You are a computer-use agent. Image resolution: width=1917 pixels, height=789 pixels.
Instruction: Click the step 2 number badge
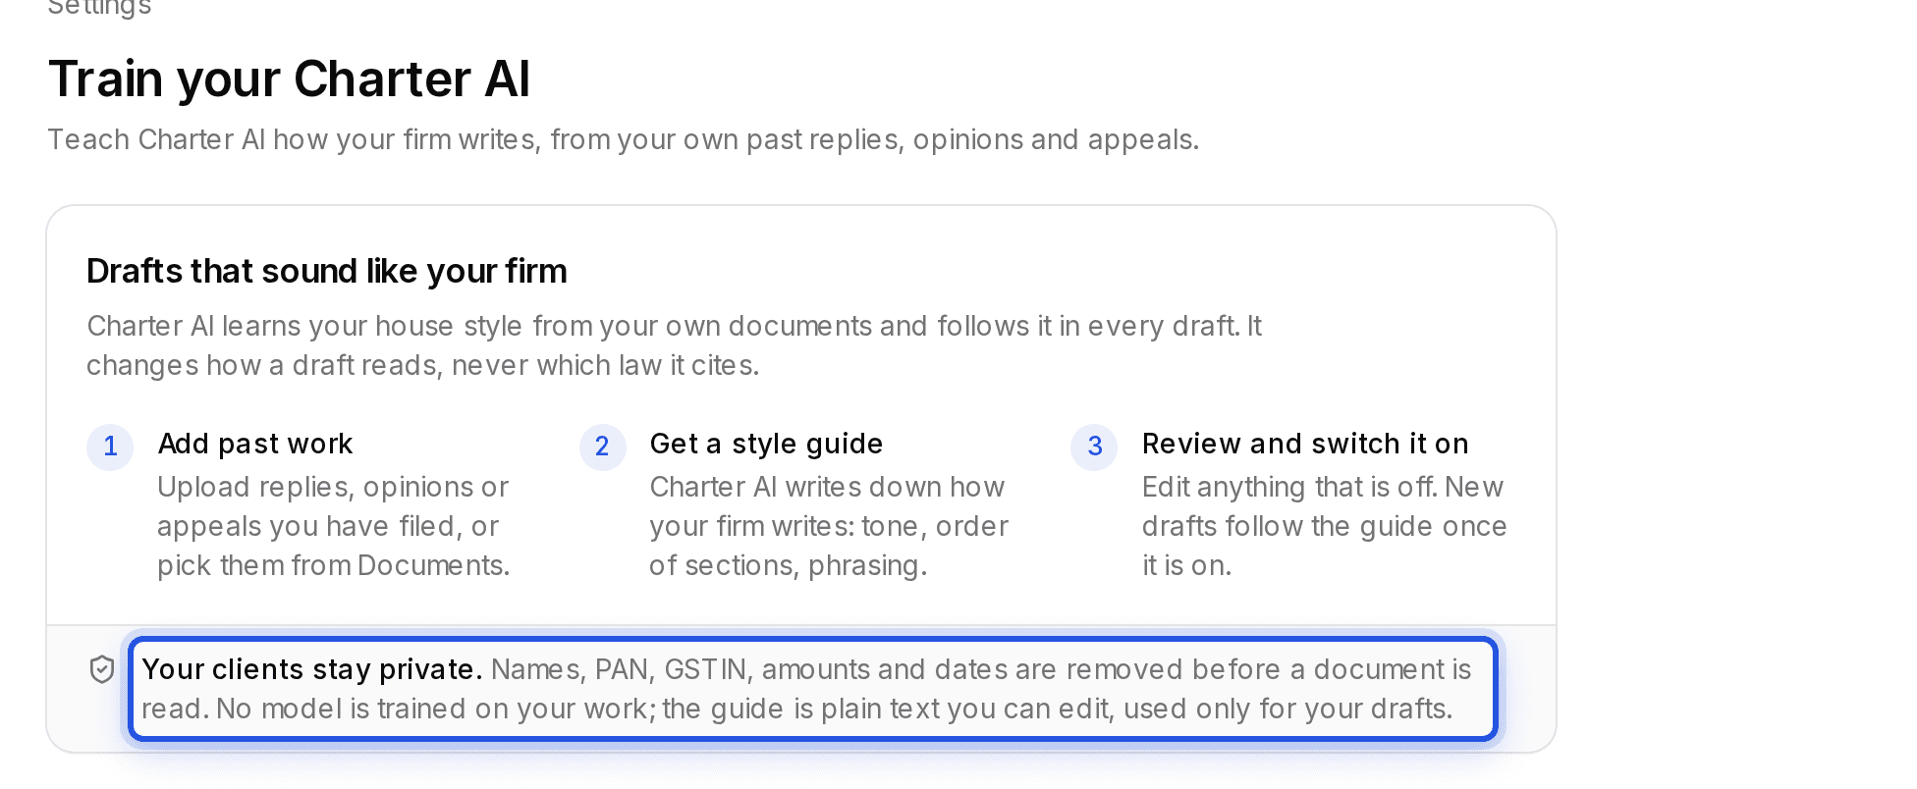[602, 447]
